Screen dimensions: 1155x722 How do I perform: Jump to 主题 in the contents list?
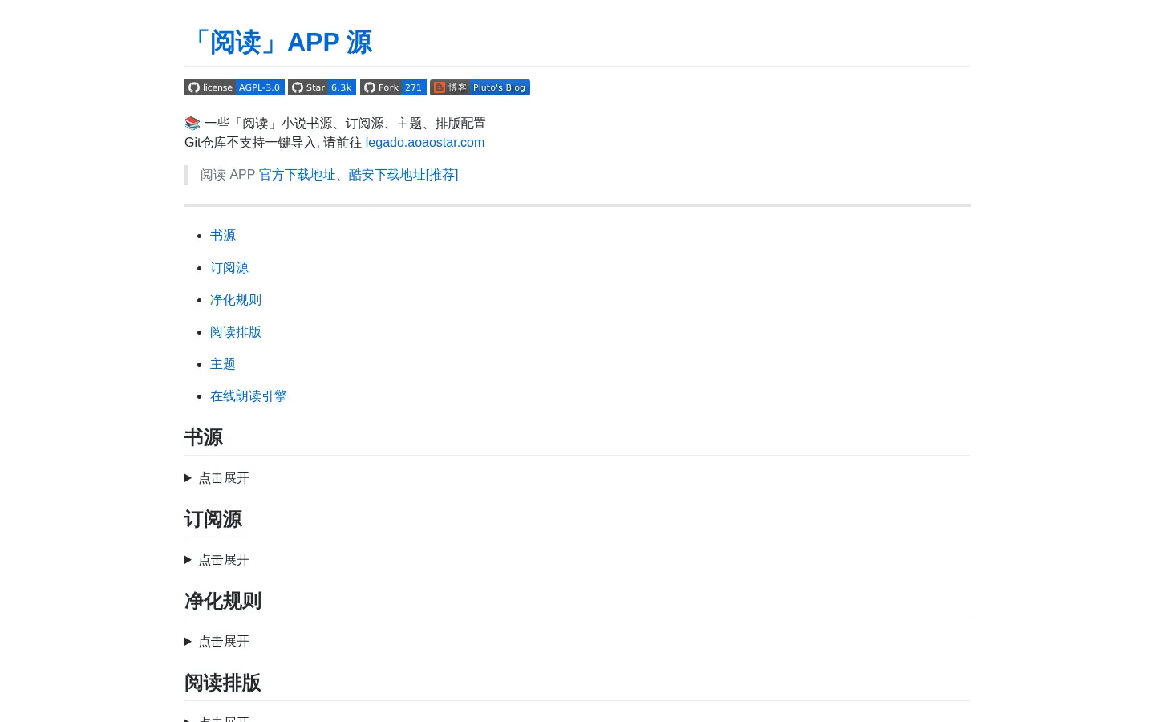(x=223, y=363)
